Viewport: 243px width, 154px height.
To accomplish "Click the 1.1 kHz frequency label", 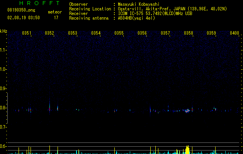I will point(3,50).
